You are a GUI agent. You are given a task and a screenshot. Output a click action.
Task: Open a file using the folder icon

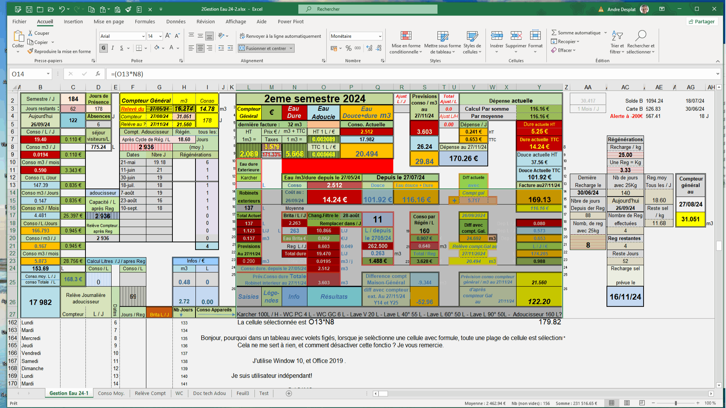(x=51, y=9)
